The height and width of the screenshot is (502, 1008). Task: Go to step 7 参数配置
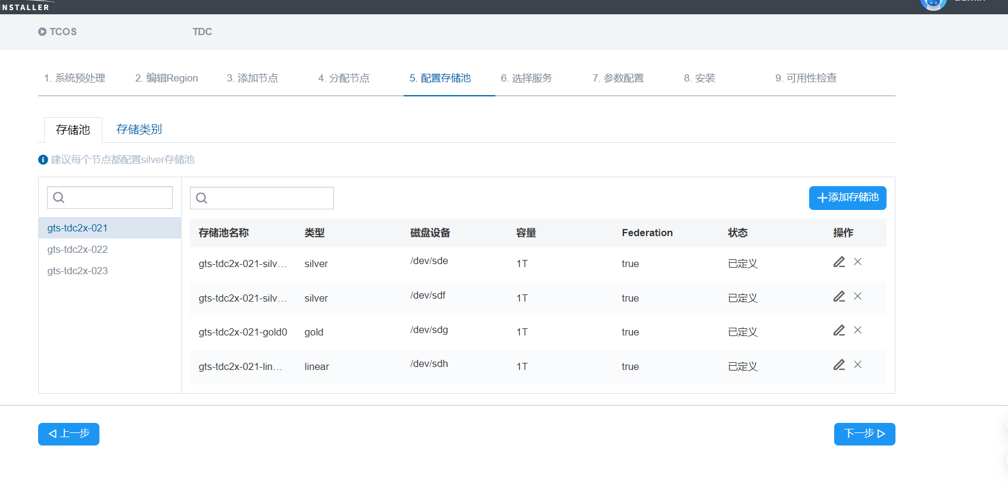pyautogui.click(x=618, y=78)
